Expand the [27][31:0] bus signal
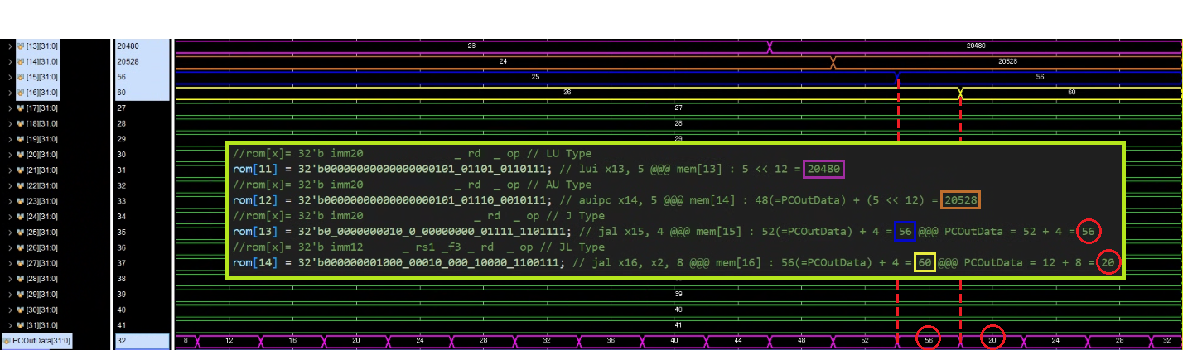 click(10, 263)
